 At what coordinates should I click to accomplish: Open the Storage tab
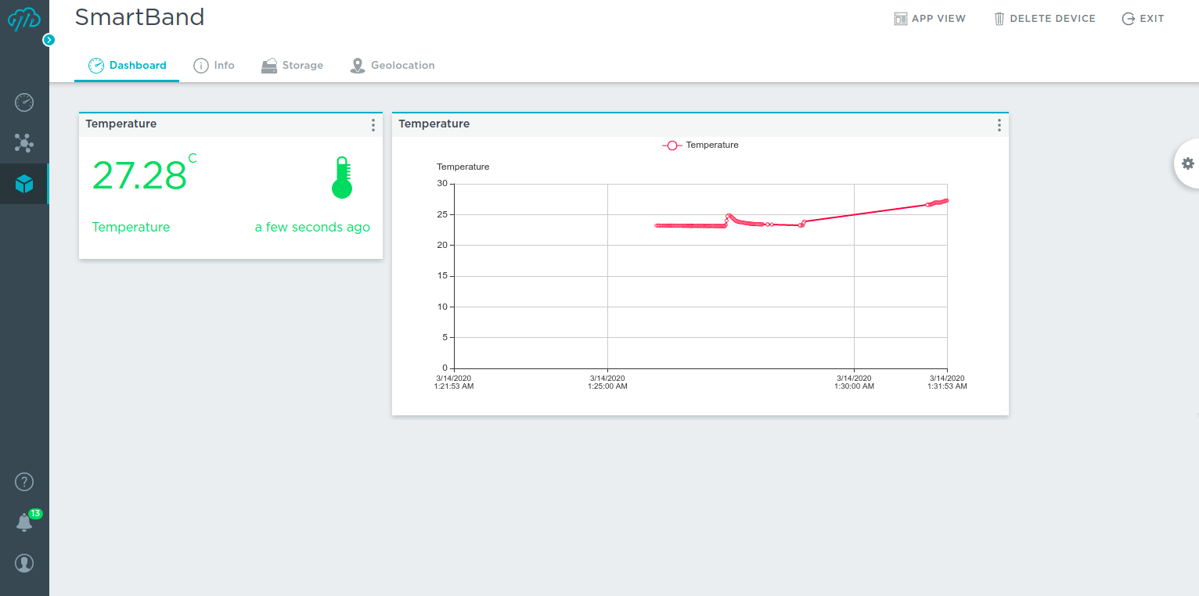(x=293, y=66)
